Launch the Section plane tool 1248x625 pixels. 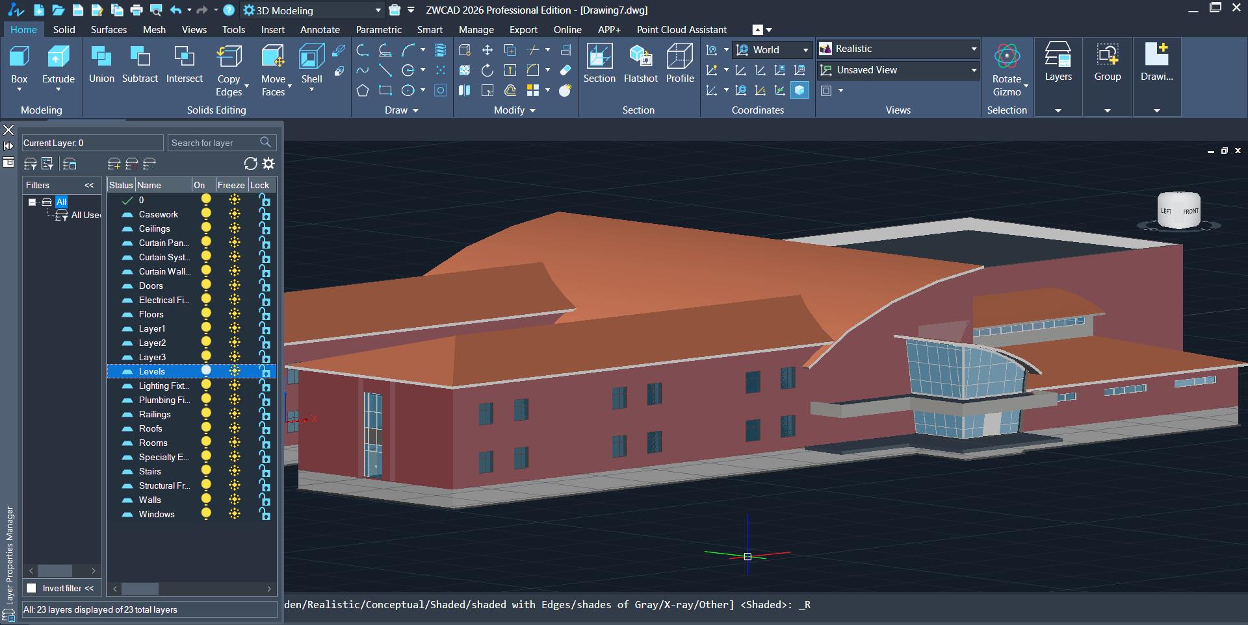tap(599, 64)
